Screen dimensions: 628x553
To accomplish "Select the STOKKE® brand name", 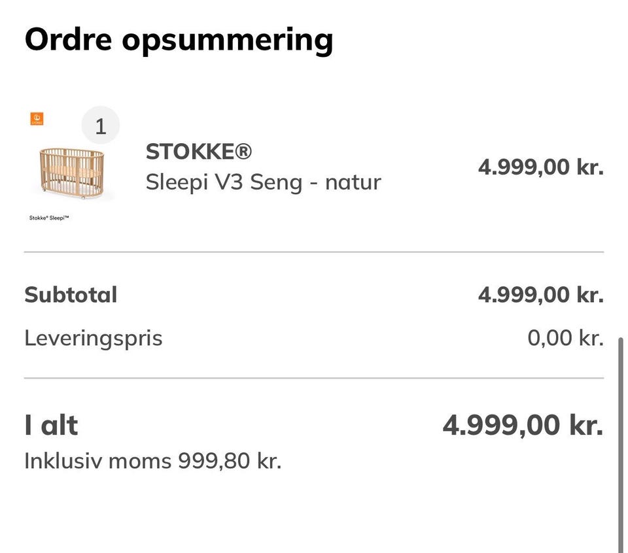I will click(198, 152).
